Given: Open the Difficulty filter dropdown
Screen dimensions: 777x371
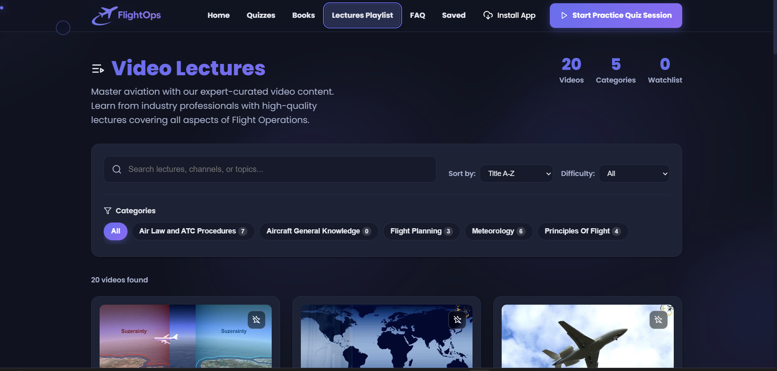Looking at the screenshot, I should (x=634, y=174).
